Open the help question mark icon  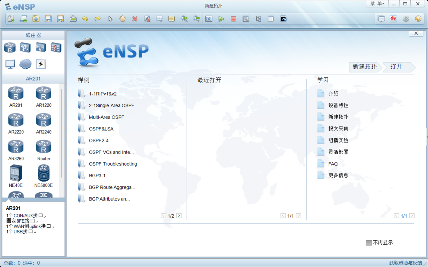pyautogui.click(x=418, y=19)
